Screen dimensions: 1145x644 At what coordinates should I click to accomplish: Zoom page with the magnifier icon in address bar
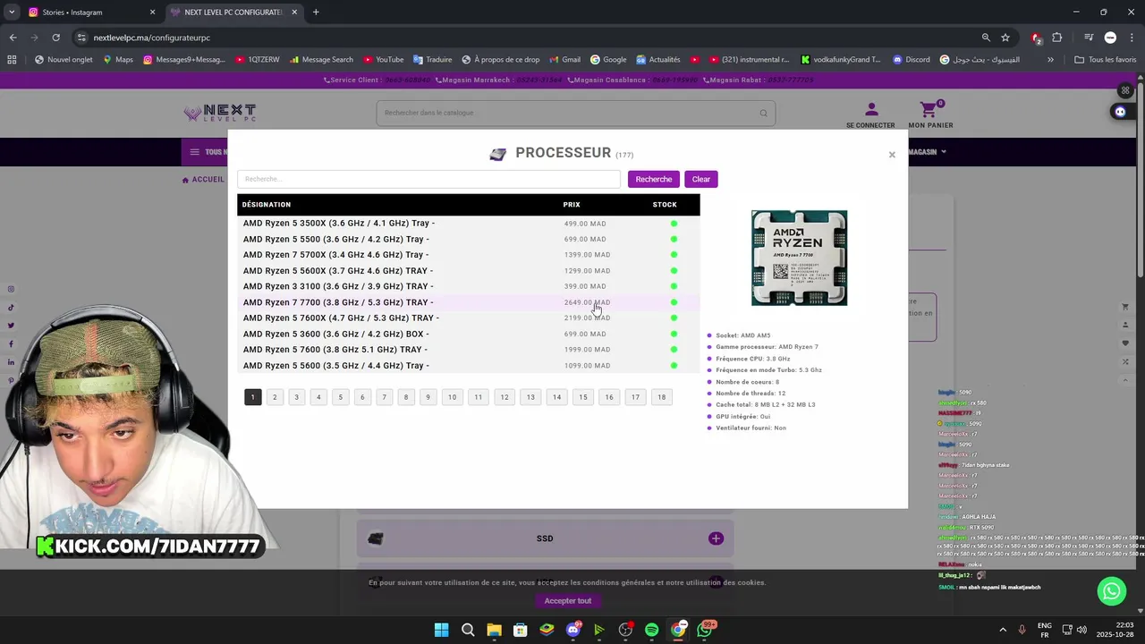coord(986,38)
